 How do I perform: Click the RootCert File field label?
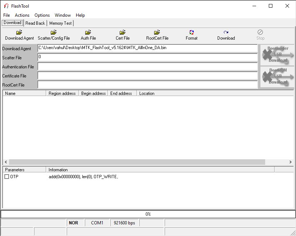pos(13,85)
